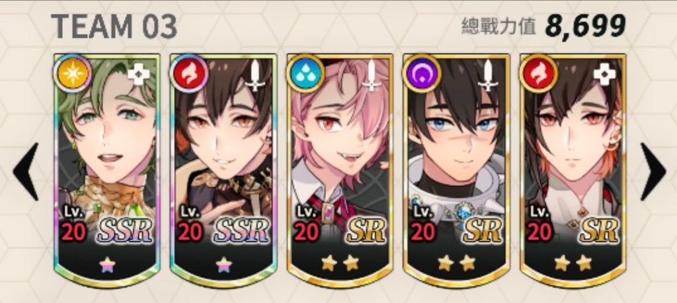677x303 pixels.
Task: Click the sword class icon on fourth card
Action: coord(489,75)
